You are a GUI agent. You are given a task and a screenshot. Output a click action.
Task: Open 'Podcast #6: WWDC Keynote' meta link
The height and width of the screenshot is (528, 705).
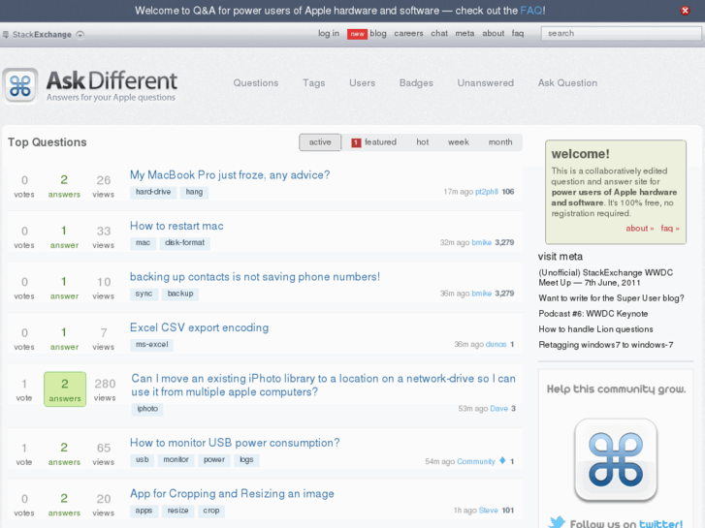click(593, 314)
